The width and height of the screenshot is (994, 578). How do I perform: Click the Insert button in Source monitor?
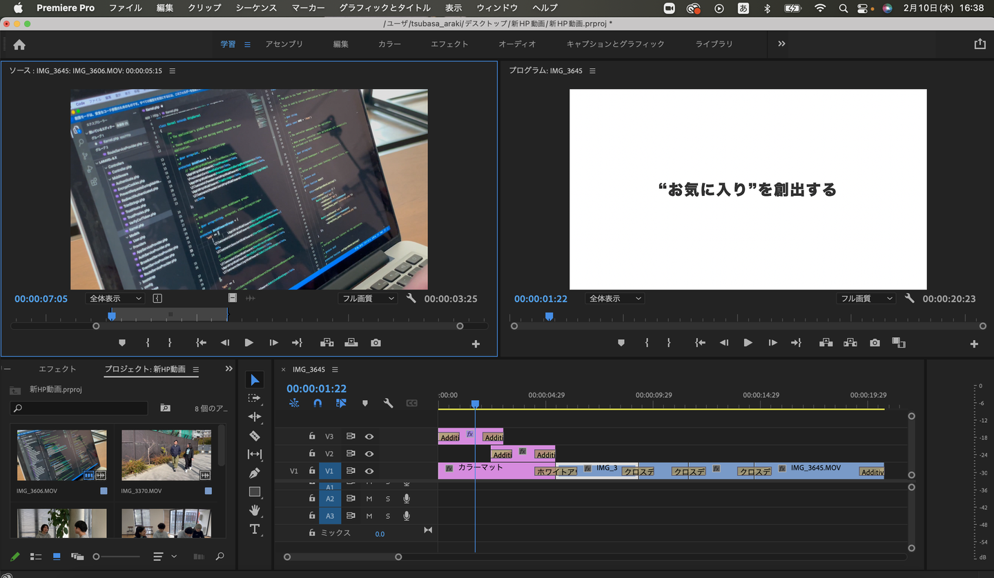327,343
